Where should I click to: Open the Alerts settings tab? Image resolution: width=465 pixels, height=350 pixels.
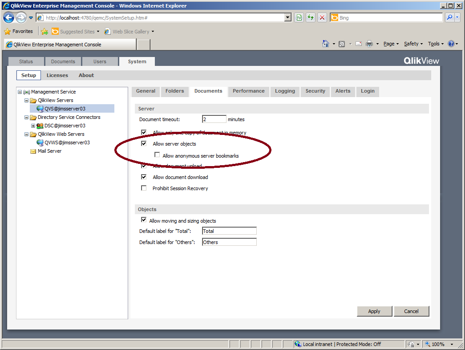click(x=343, y=91)
